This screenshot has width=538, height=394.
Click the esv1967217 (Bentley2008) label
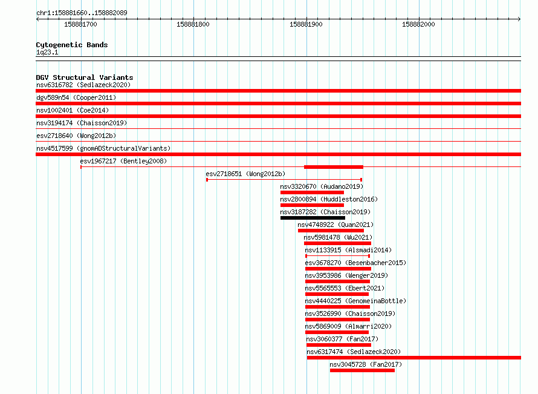click(123, 161)
